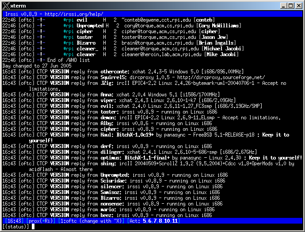Click the Irssi v0.8.9 header text

[21, 14]
